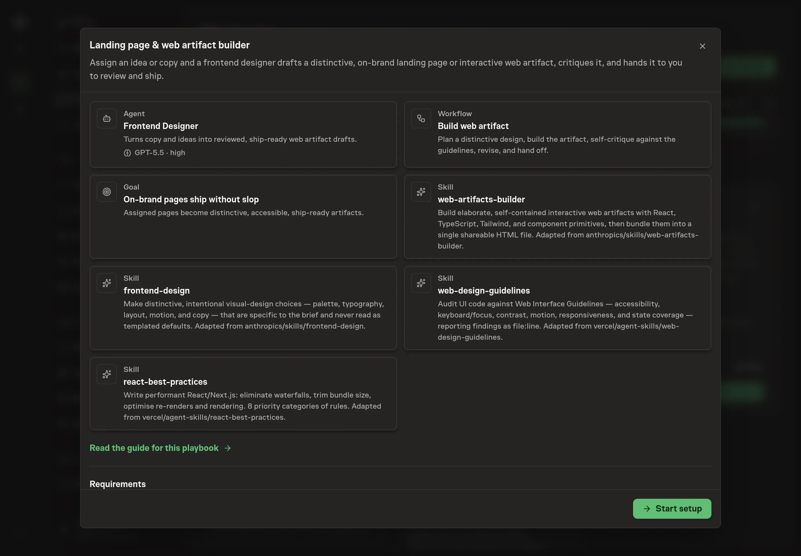Click 'Turns copy and ideas' agent description
Viewport: 801px width, 556px height.
pyautogui.click(x=240, y=139)
